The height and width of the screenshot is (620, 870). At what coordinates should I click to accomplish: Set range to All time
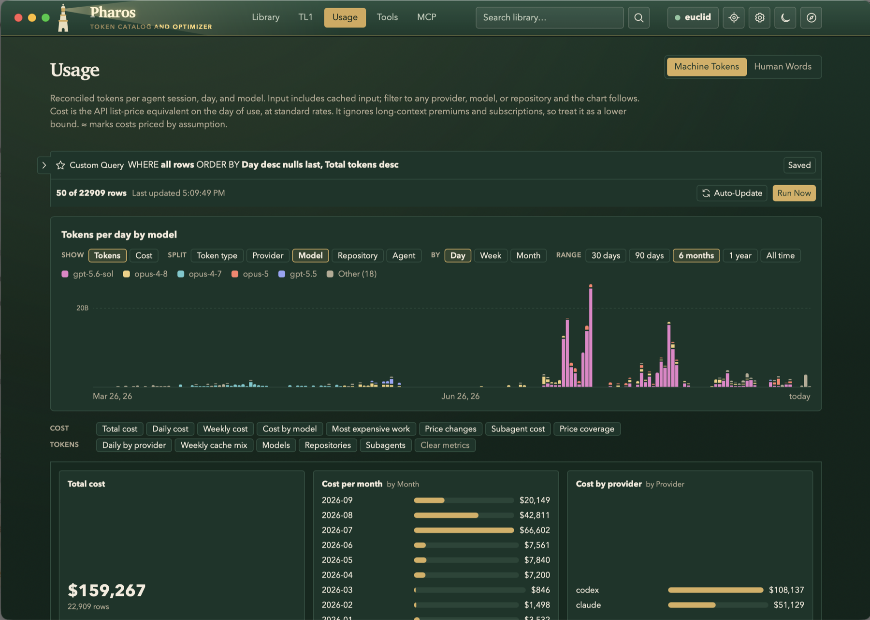(780, 255)
